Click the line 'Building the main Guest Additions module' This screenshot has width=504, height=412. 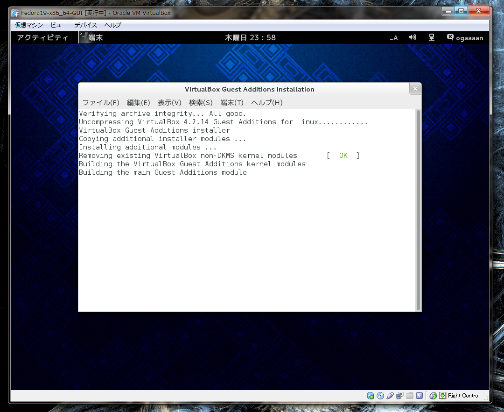pyautogui.click(x=163, y=172)
